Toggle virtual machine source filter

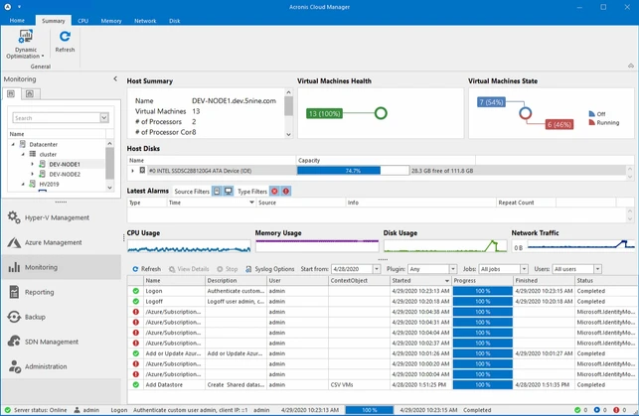click(x=229, y=191)
